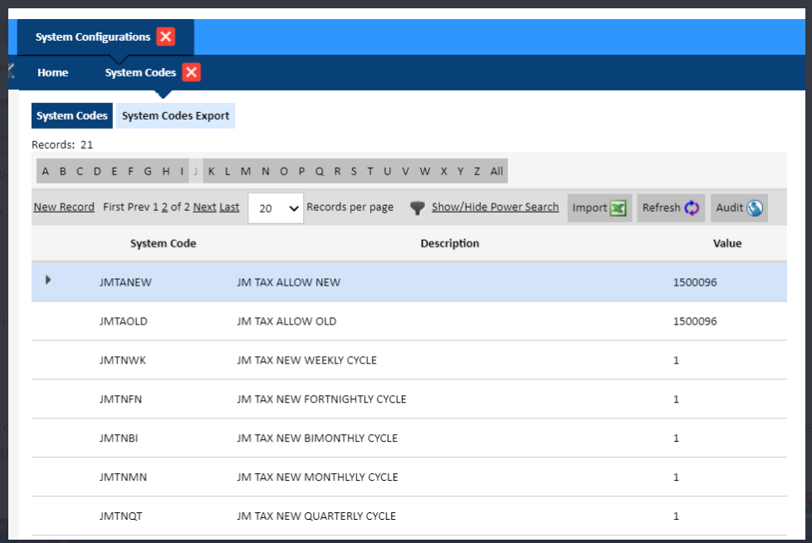Click the Refresh button
Viewport: 812px width, 543px height.
pos(671,208)
